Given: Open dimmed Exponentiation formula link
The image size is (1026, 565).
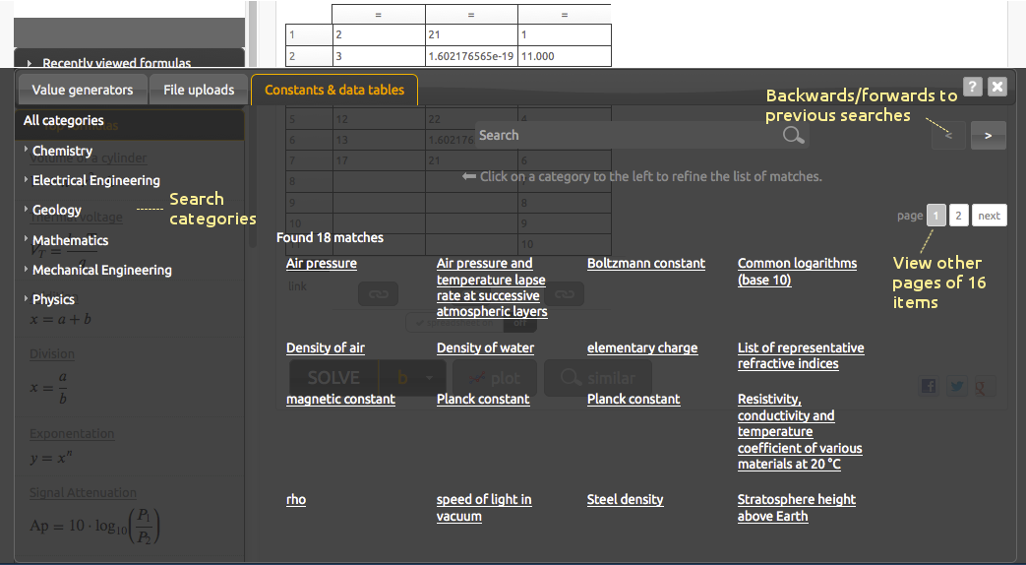Looking at the screenshot, I should coord(72,433).
